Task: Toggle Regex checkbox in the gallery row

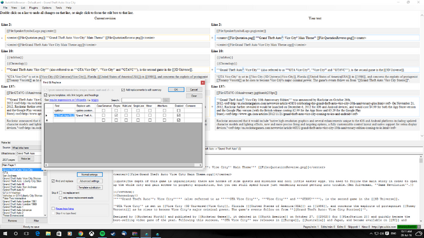Action: (117, 110)
